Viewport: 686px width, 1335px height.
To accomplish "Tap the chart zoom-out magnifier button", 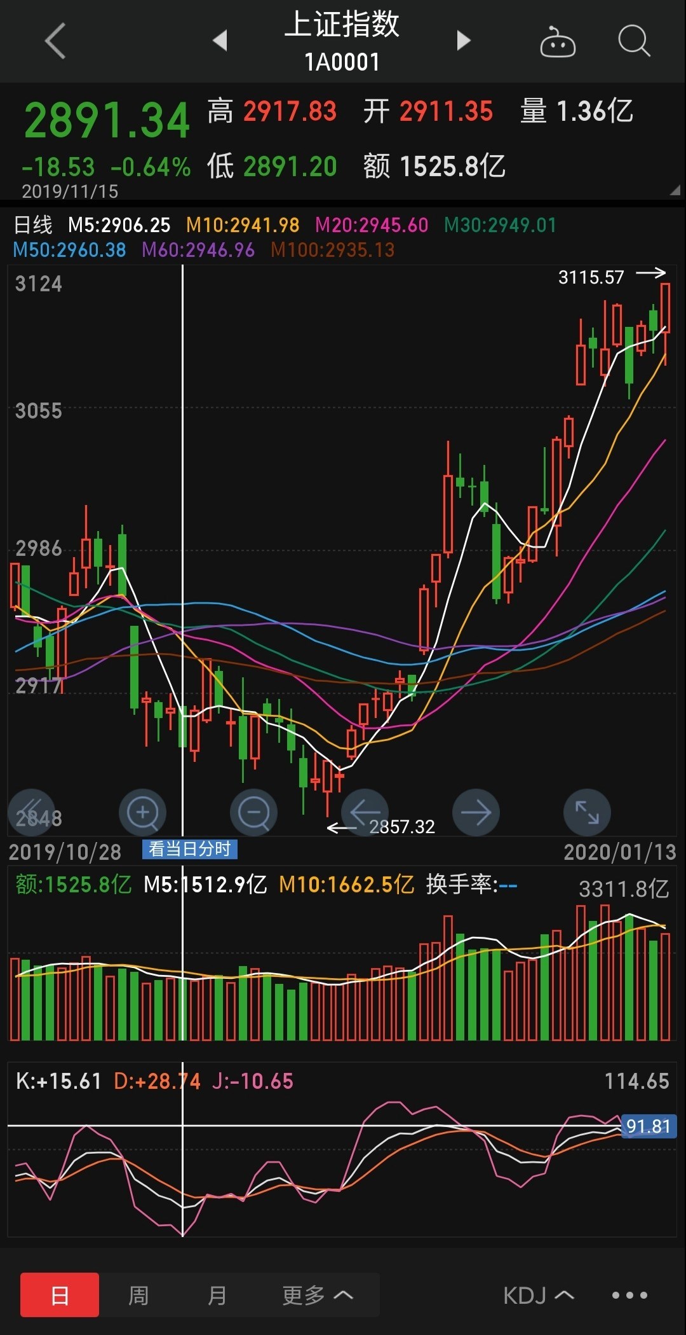I will [254, 812].
